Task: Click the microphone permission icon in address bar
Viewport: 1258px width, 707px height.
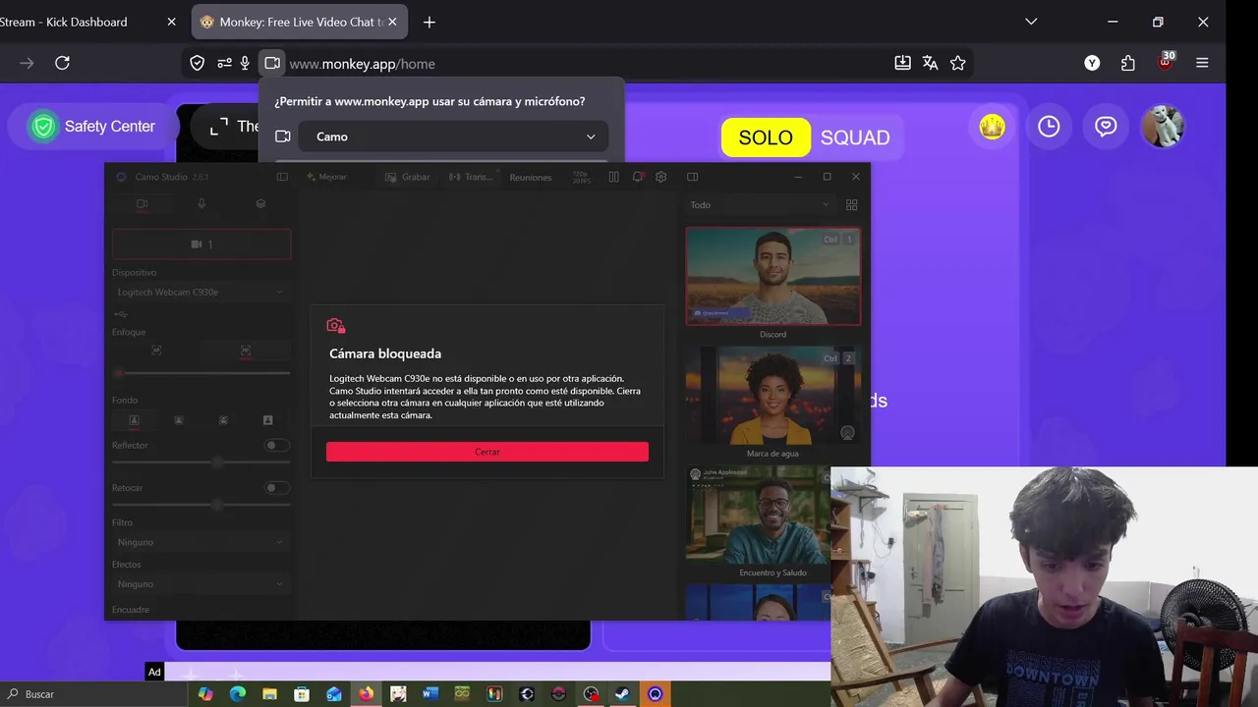Action: click(245, 63)
